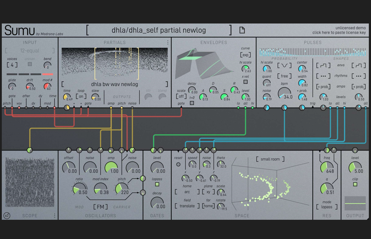Screen dimensions: 371x239
Task: Open the 12-equal tuning selector
Action: point(30,51)
